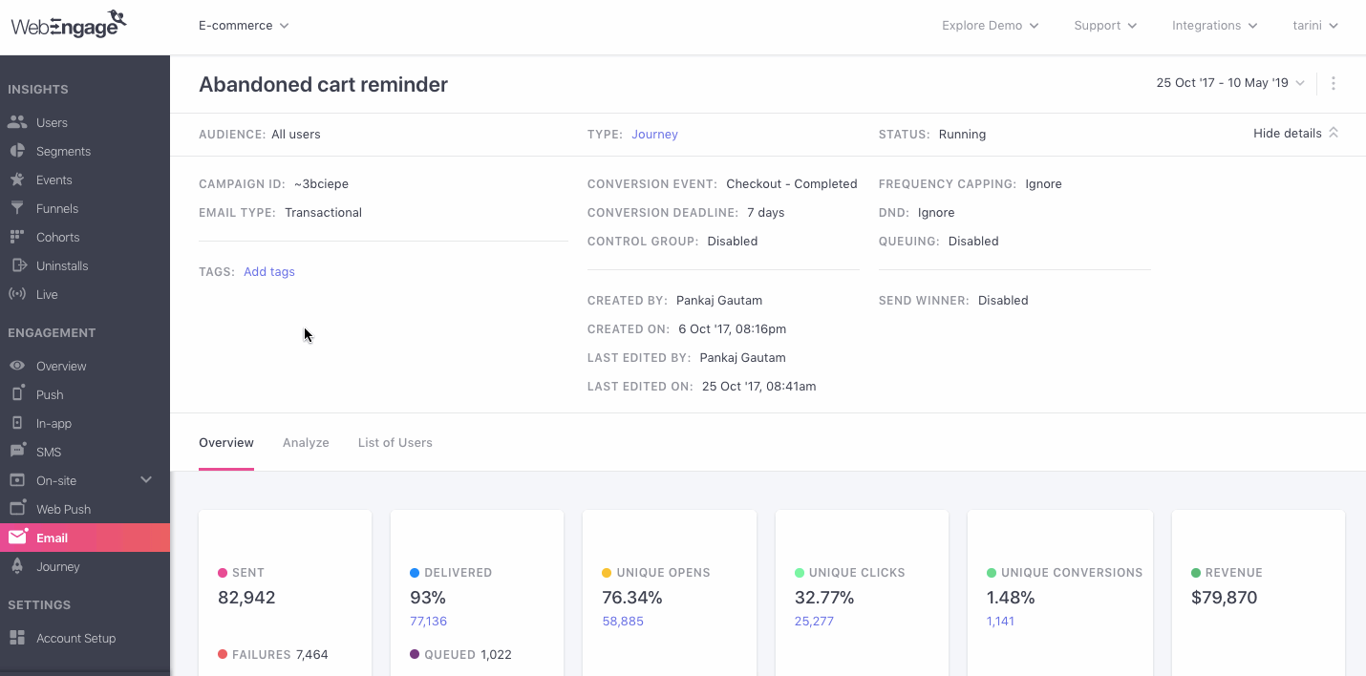This screenshot has width=1366, height=676.
Task: Click the Overview eye icon
Action: [x=17, y=366]
